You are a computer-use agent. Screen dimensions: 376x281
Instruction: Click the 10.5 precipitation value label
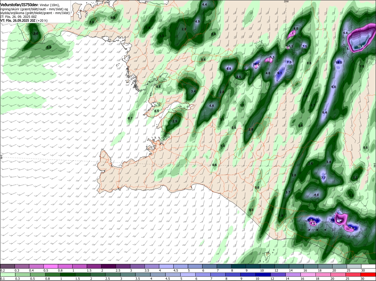339,62
